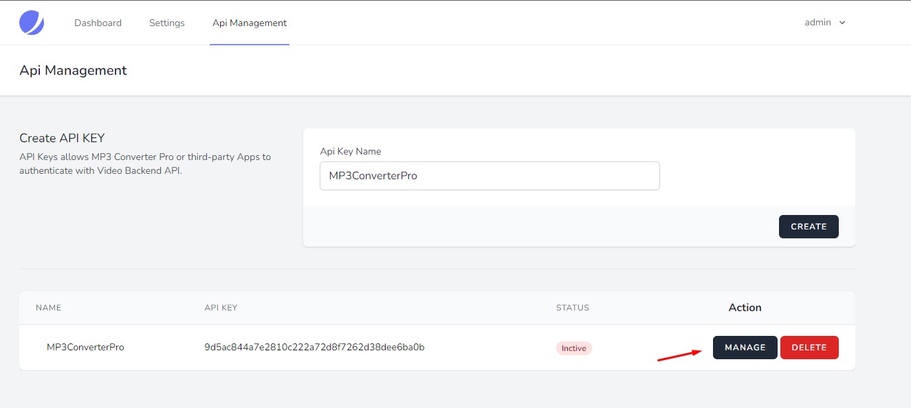Click the Api Key Name label
911x408 pixels.
tap(351, 151)
